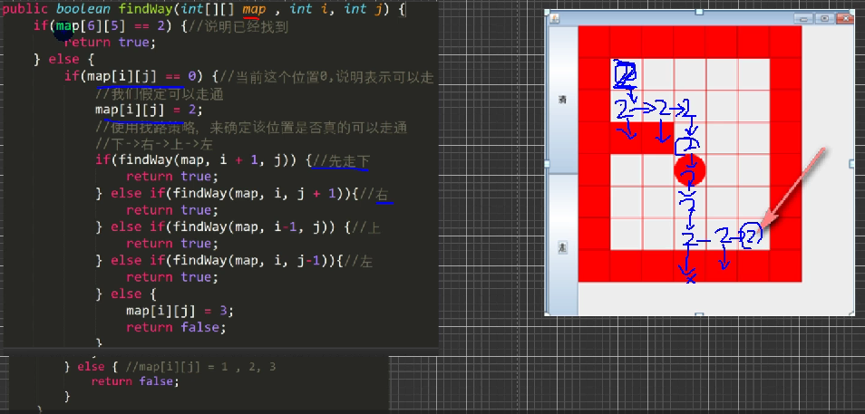Minimize the maze window
The height and width of the screenshot is (414, 865).
(x=804, y=19)
